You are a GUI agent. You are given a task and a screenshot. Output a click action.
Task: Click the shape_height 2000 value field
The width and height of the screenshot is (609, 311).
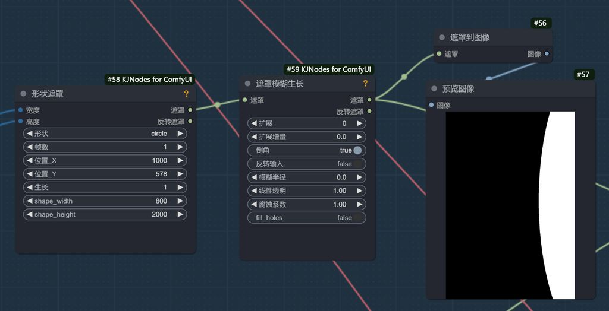pos(105,214)
